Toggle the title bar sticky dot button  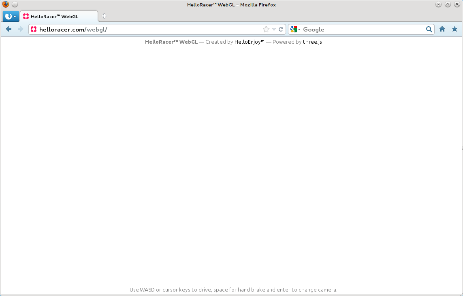tap(15, 4)
